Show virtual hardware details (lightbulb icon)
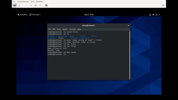178x100 pixels. 19,6
